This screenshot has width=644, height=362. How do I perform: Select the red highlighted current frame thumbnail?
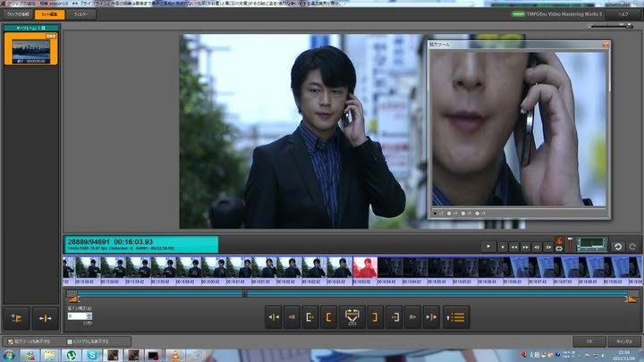tap(365, 267)
